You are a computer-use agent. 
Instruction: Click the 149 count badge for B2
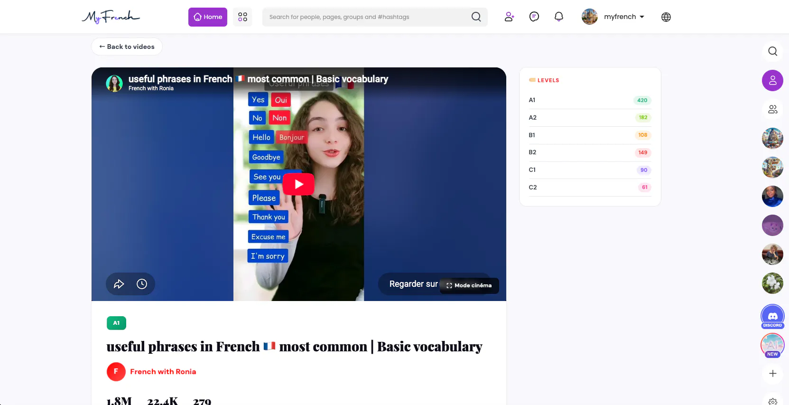pos(643,152)
